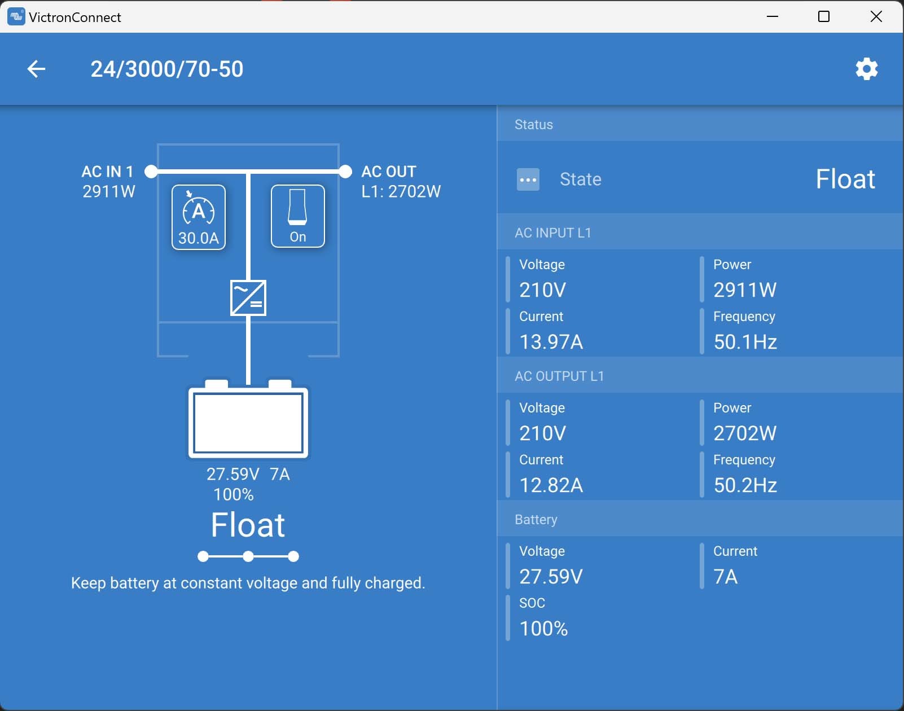Select the middle charge stage dot
Image resolution: width=904 pixels, height=711 pixels.
[x=248, y=557]
